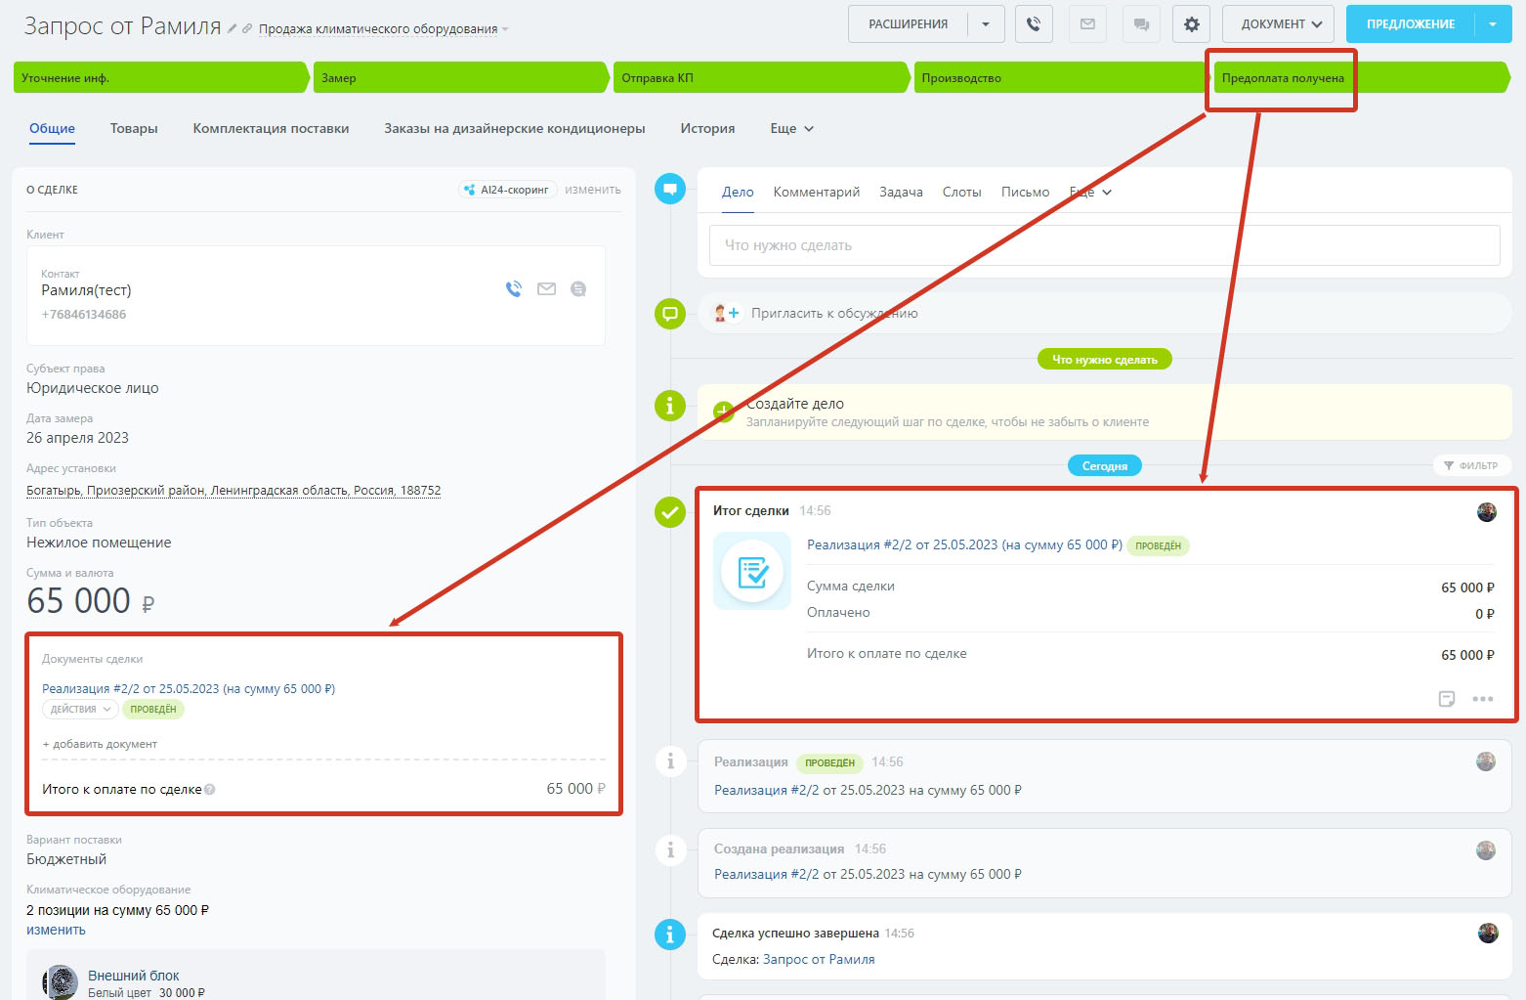The height and width of the screenshot is (1000, 1526).
Task: Select the Дело tab in timeline editor
Action: (738, 193)
